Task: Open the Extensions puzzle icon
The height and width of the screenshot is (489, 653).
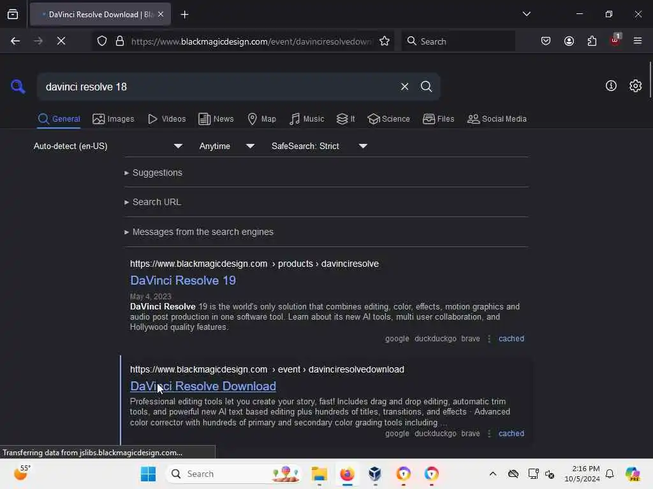Action: coord(592,41)
